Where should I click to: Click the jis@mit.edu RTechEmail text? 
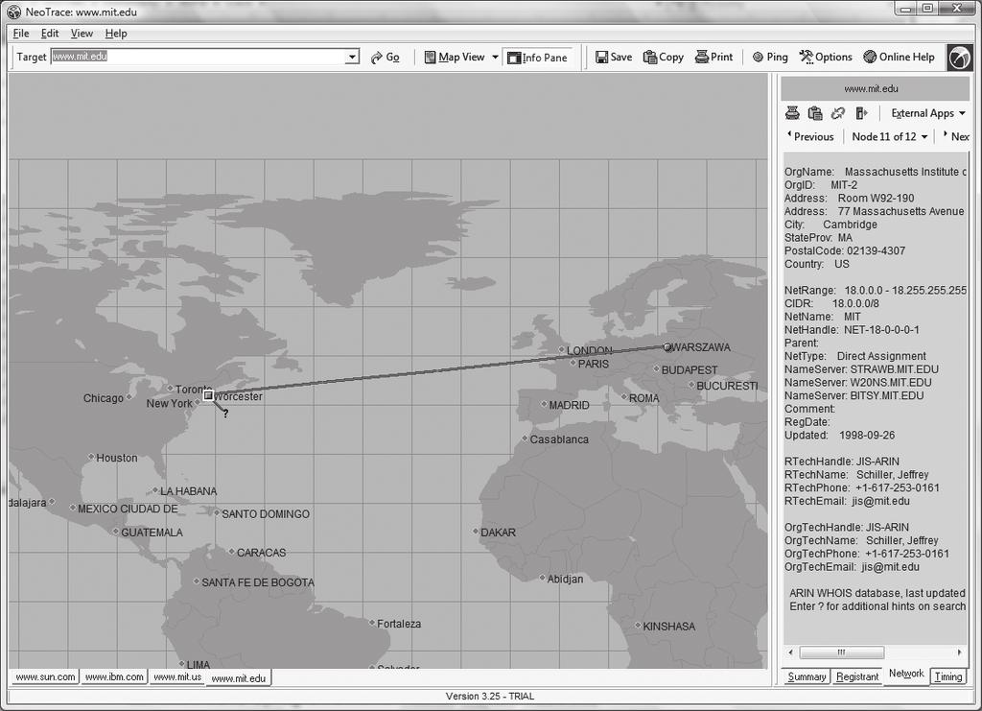[880, 501]
